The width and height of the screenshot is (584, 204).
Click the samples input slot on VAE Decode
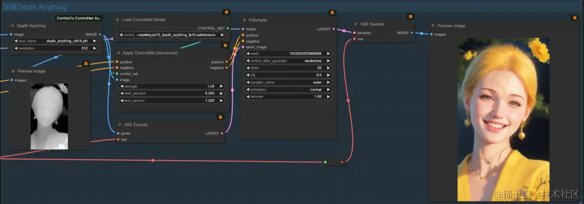354,33
